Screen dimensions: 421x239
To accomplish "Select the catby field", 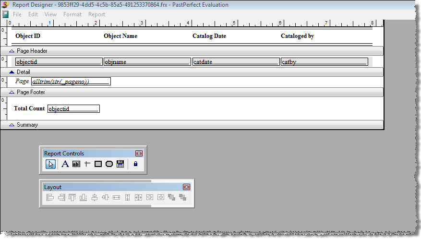I will click(x=325, y=62).
